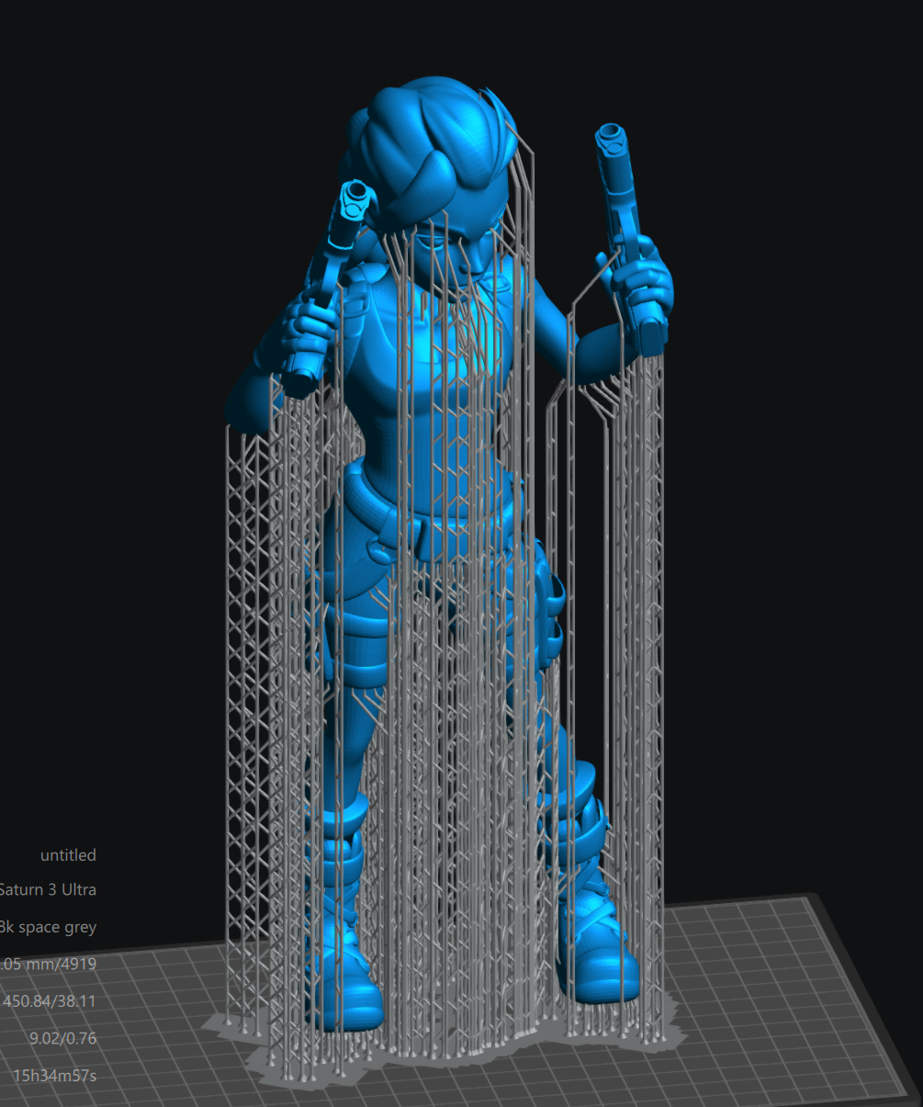This screenshot has height=1107, width=923.
Task: Click the "untitled" project name text
Action: (68, 855)
